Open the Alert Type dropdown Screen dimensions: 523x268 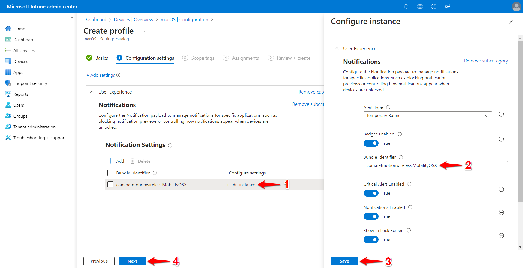click(x=427, y=115)
